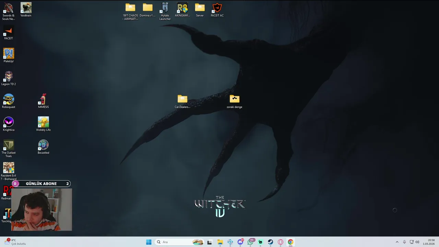Click the search highlights image in search box
The width and height of the screenshot is (439, 247).
(x=198, y=242)
